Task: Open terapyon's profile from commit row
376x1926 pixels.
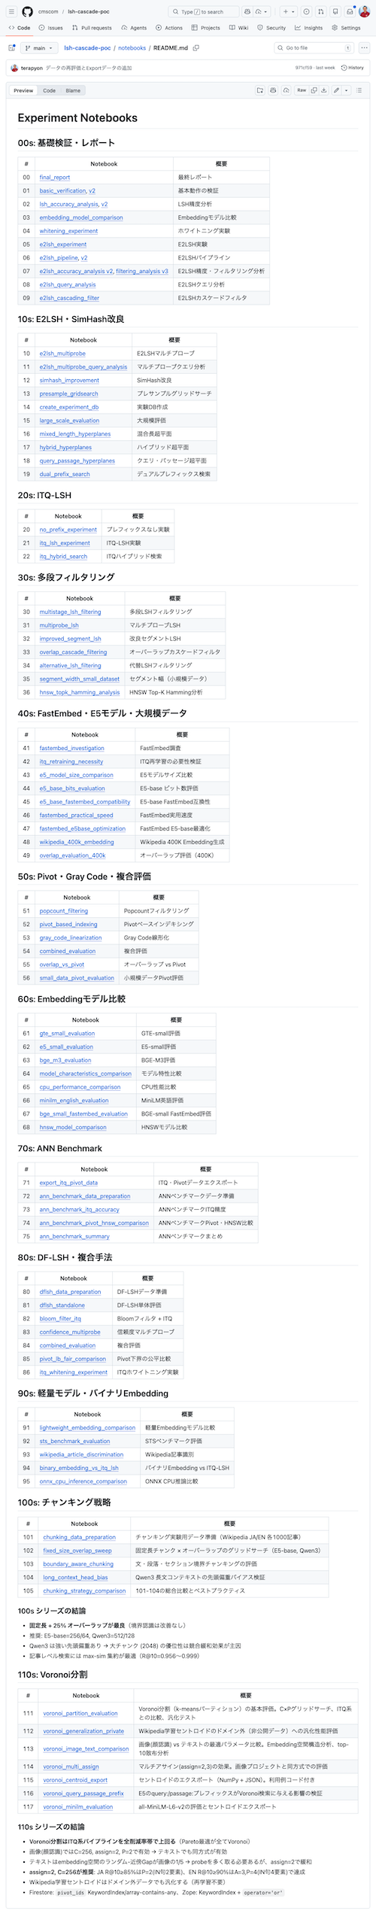Action: [x=32, y=68]
